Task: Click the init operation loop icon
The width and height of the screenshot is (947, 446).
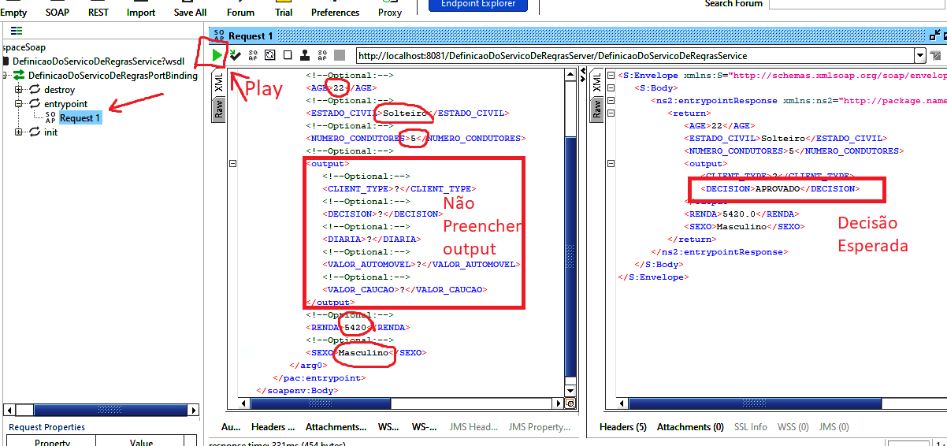Action: coord(35,132)
